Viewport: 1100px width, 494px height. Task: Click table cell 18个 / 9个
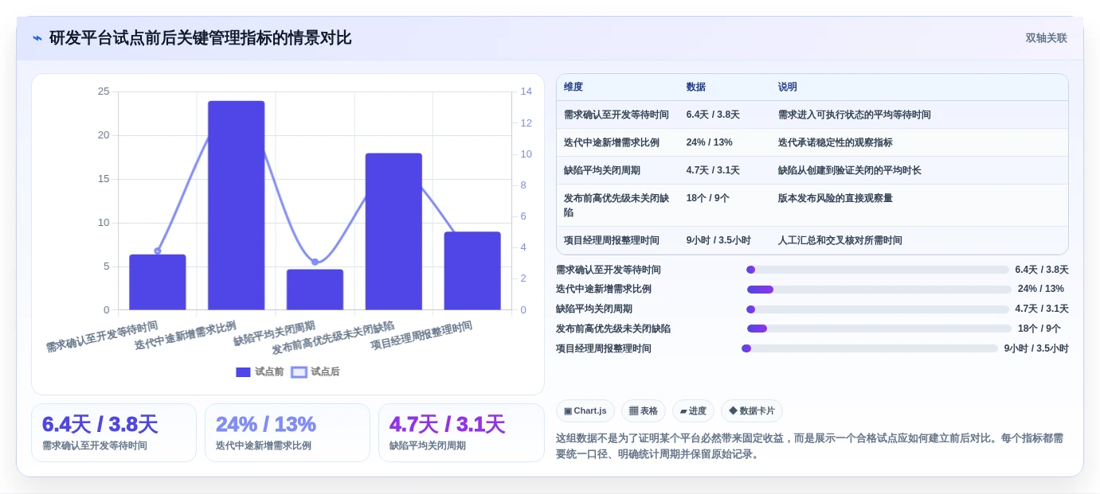708,198
